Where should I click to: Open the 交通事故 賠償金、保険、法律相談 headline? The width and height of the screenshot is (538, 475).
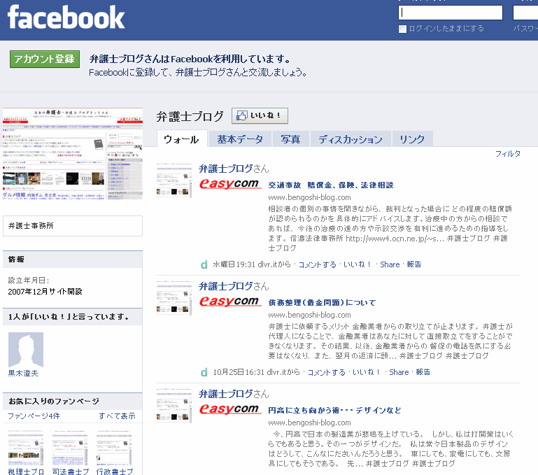(331, 185)
